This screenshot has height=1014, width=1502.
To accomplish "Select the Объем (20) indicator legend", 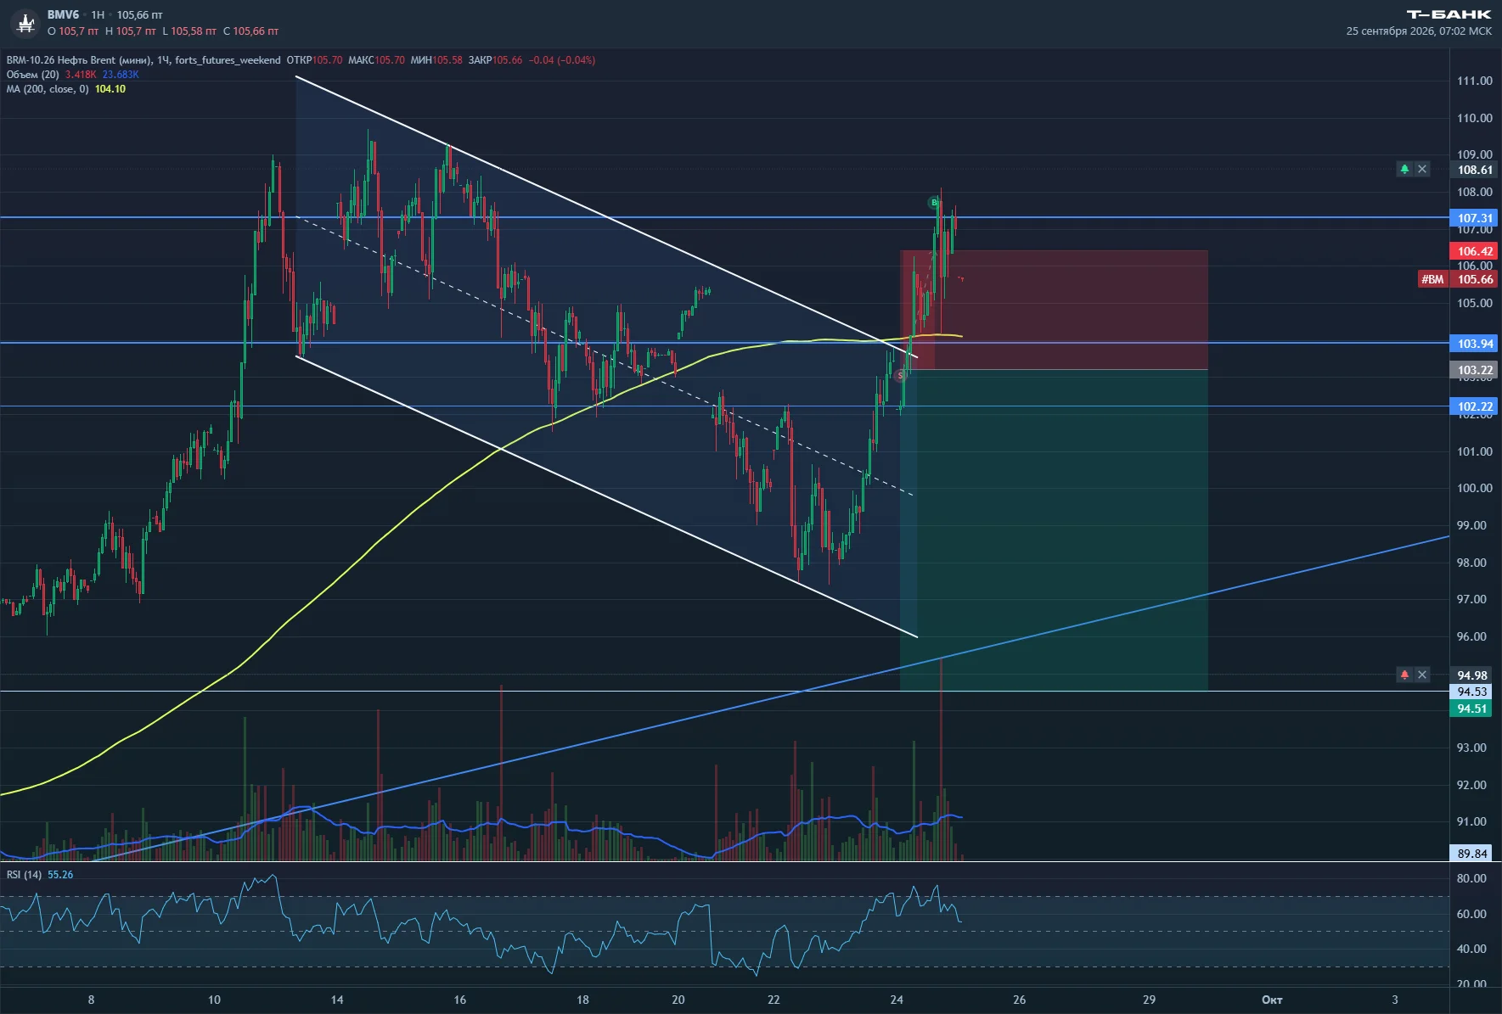I will [x=33, y=75].
